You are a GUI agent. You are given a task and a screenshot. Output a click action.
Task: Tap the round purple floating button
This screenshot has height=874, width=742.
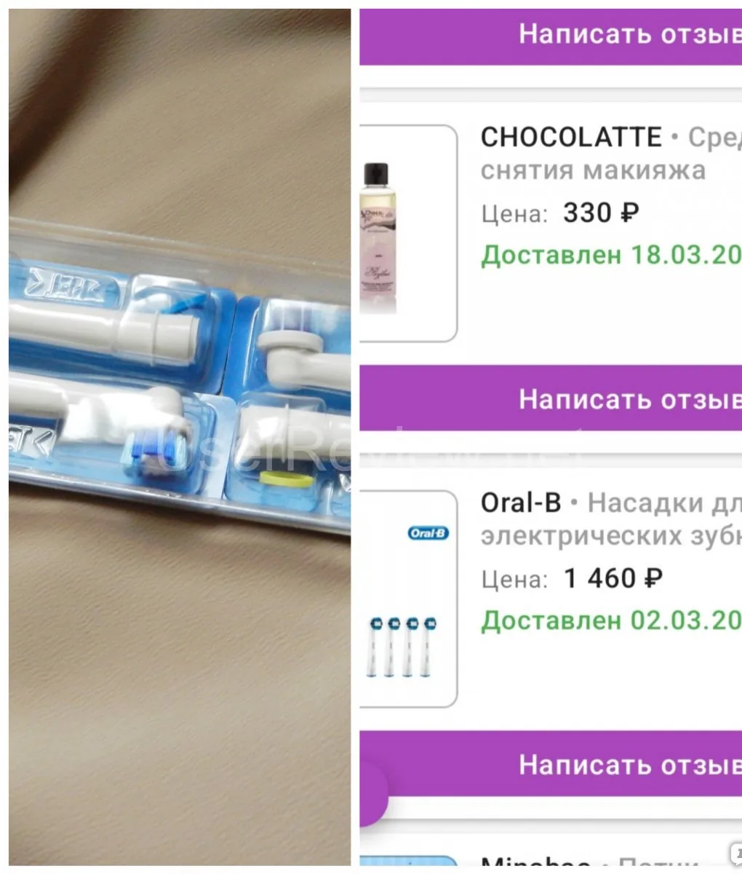[372, 795]
